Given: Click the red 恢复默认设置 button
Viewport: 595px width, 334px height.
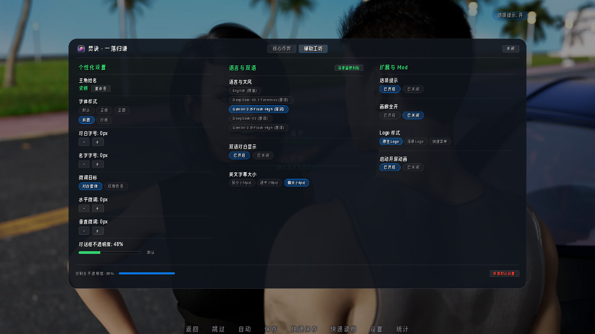Looking at the screenshot, I should click(x=504, y=274).
